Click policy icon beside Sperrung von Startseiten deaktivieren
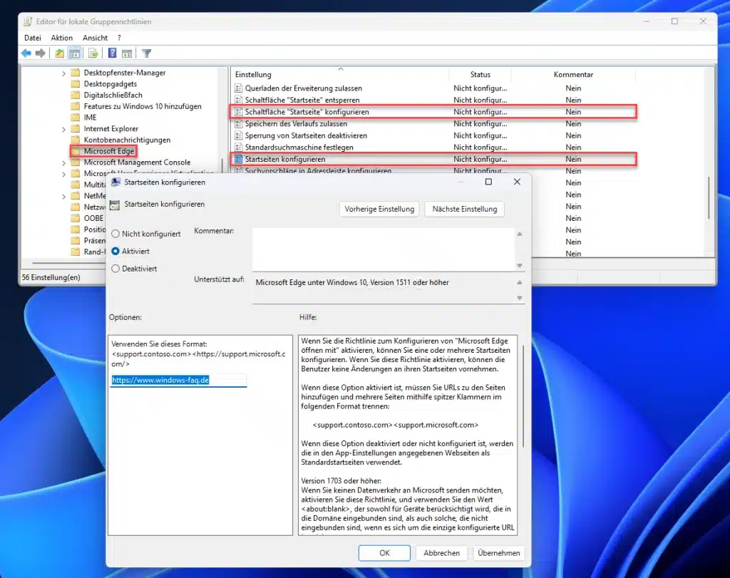This screenshot has height=578, width=730. [x=238, y=135]
